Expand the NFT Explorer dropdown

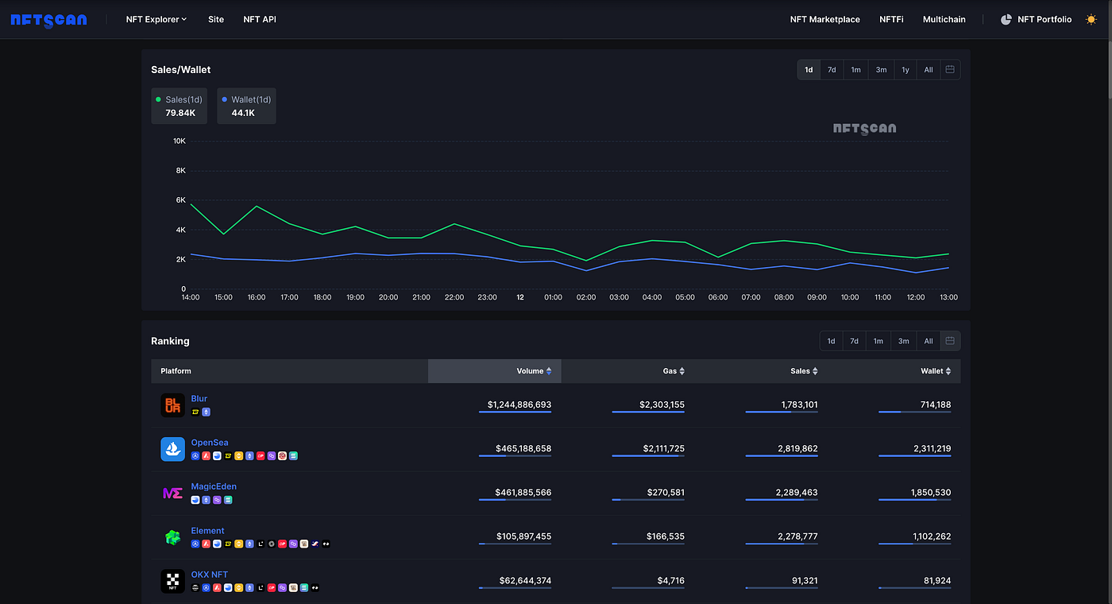click(156, 19)
